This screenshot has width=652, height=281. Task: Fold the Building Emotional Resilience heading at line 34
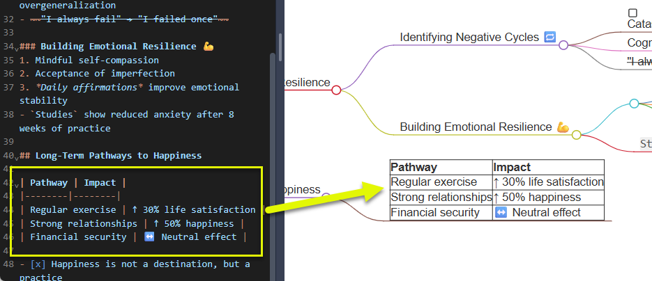pyautogui.click(x=16, y=48)
